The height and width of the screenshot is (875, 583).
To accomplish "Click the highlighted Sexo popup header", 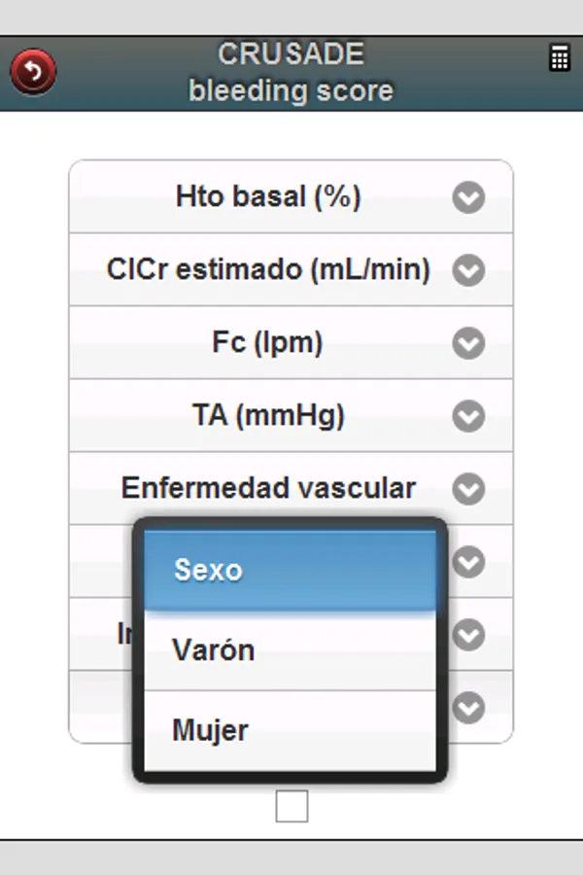I will 290,570.
